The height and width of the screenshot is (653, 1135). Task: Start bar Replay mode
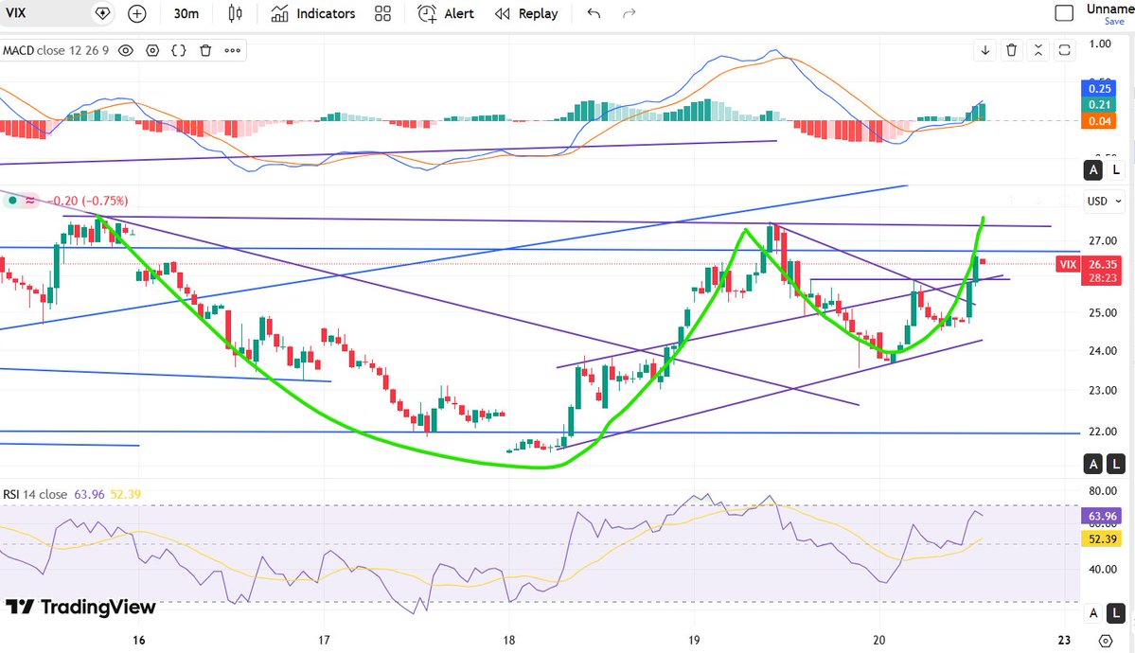(526, 13)
